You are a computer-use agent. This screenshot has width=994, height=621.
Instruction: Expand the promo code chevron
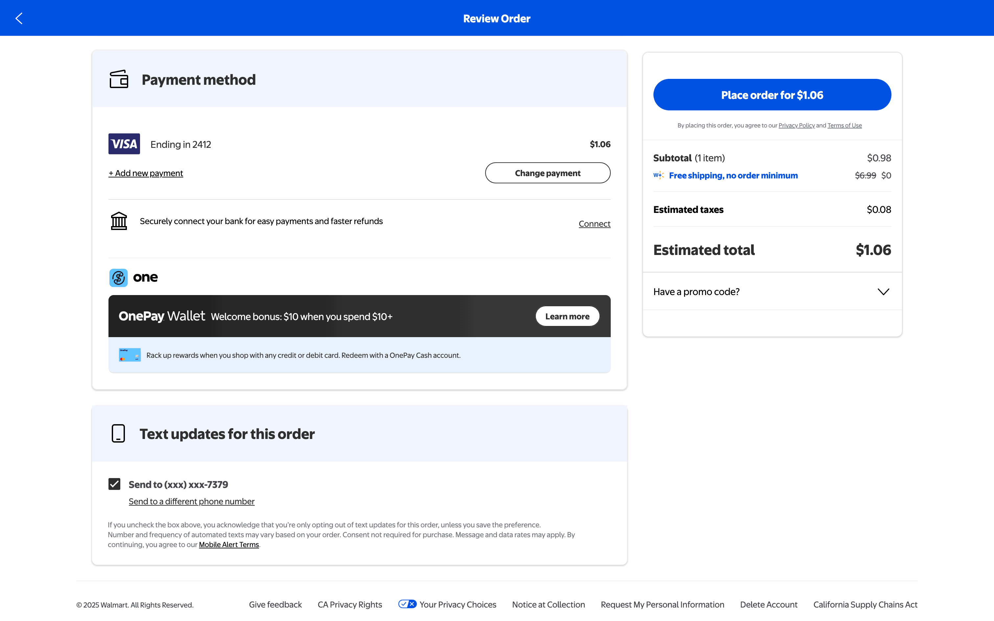[883, 292]
